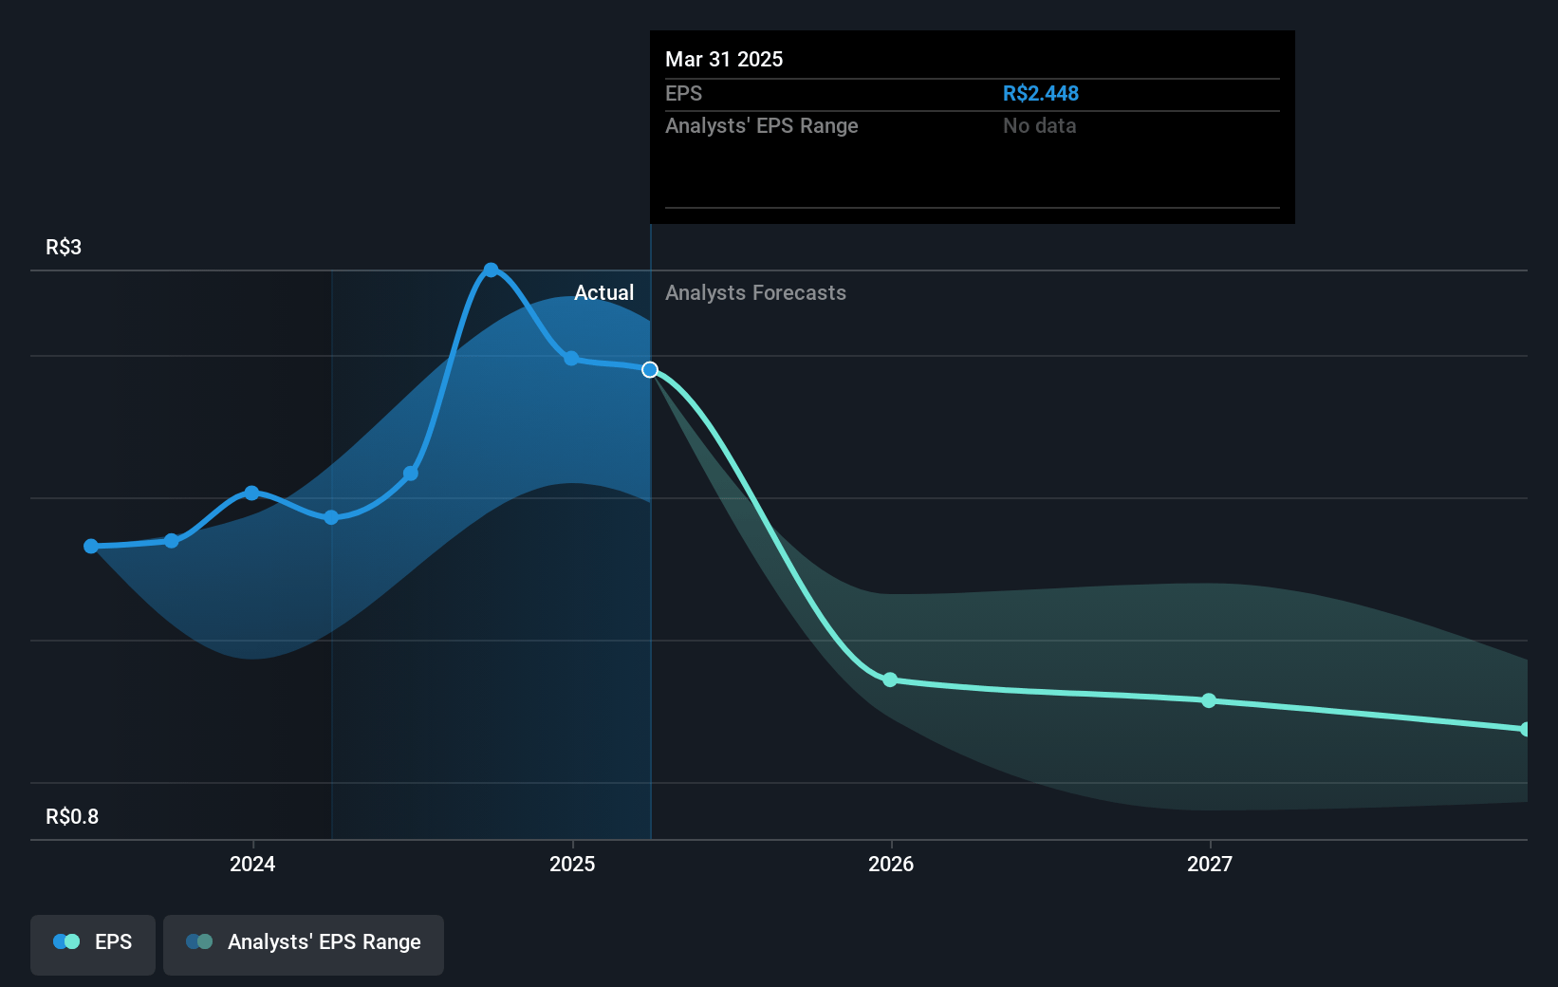Click the No data value in tooltip
The width and height of the screenshot is (1558, 987).
pyautogui.click(x=1039, y=125)
